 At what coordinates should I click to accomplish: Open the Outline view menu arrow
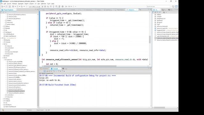166,12
